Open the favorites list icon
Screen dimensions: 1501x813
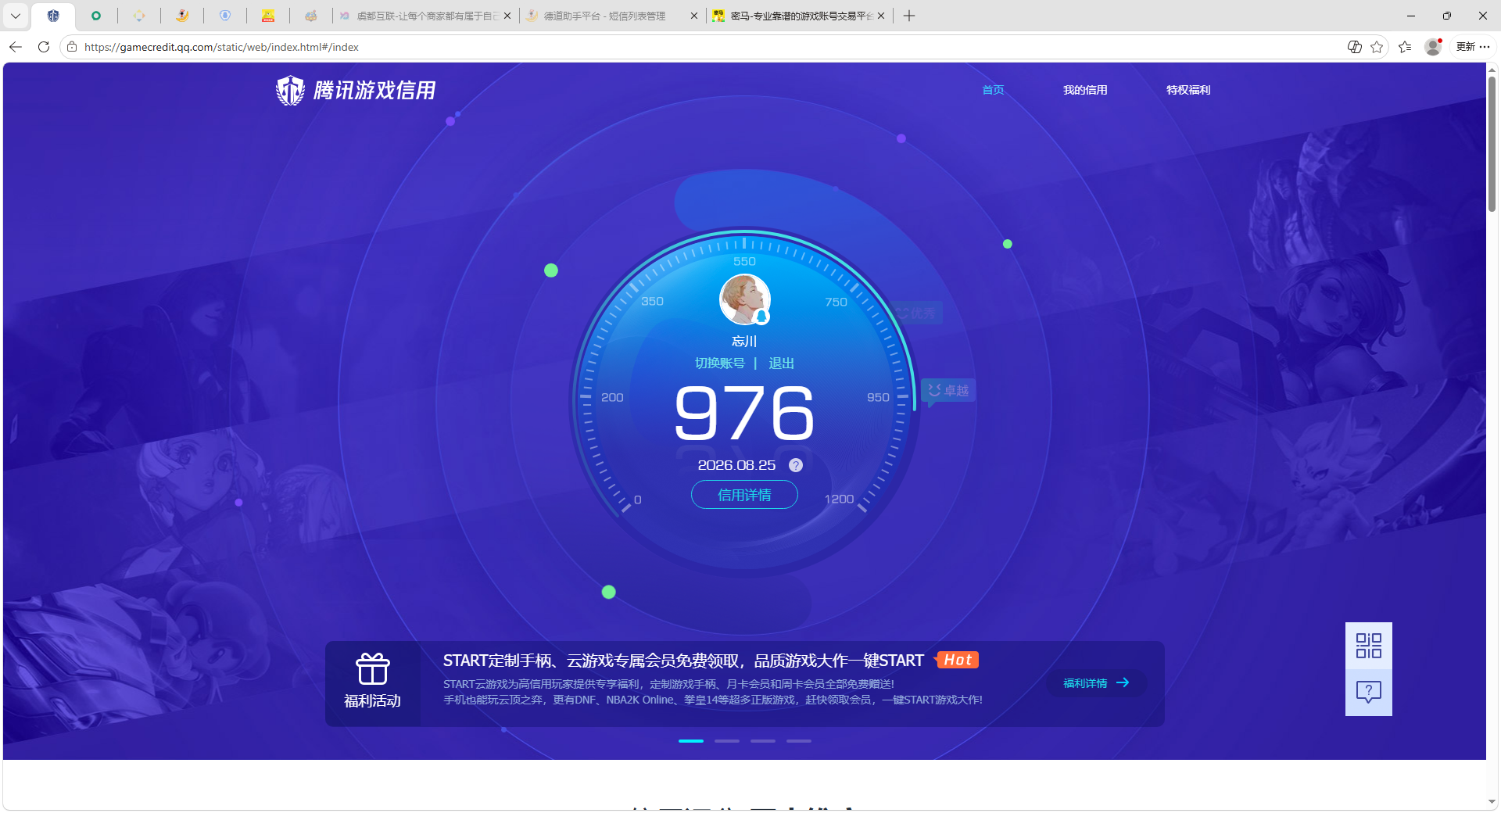(1405, 47)
